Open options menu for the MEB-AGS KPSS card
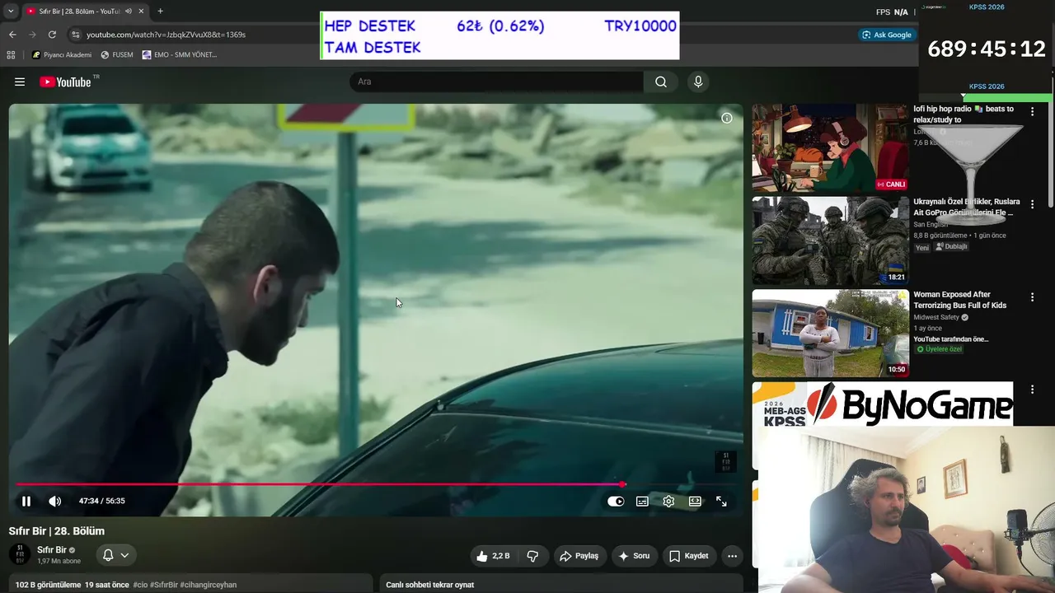 [1032, 390]
